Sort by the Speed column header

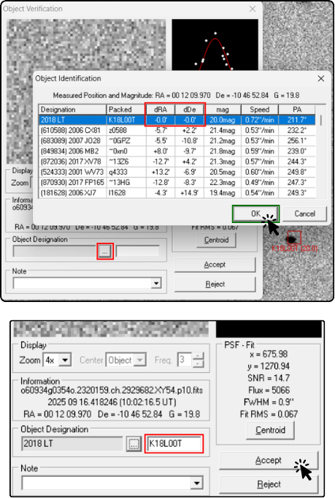pyautogui.click(x=260, y=110)
